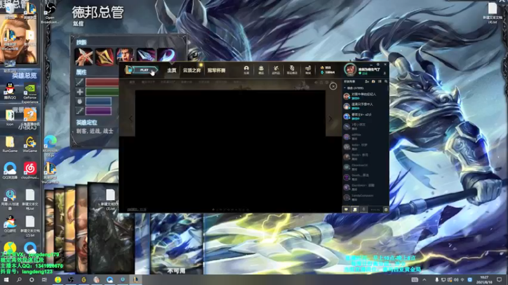Open the store icon in client header

308,70
